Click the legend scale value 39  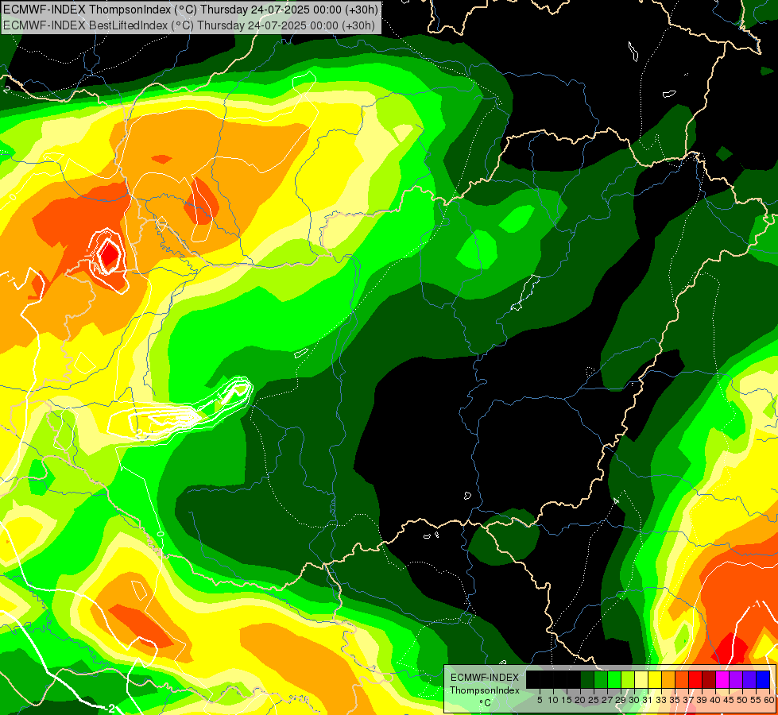pos(702,700)
